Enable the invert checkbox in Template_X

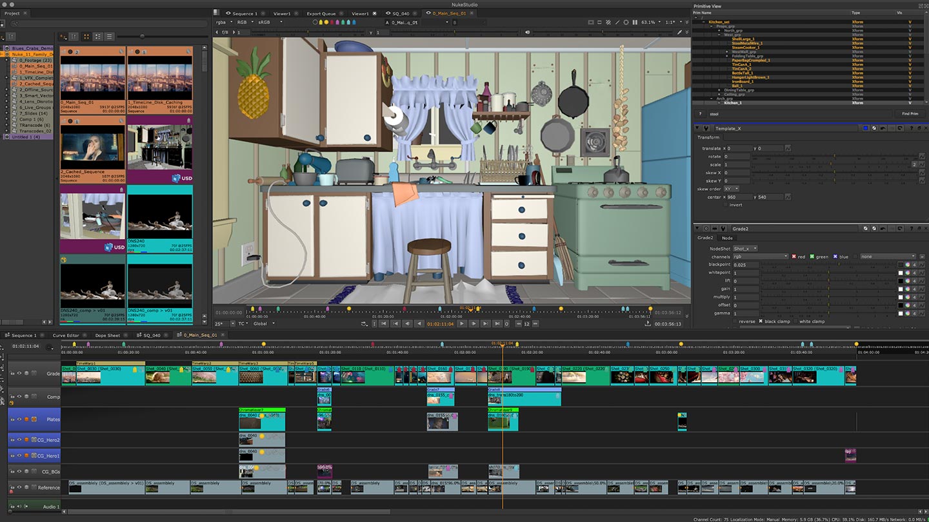(725, 205)
